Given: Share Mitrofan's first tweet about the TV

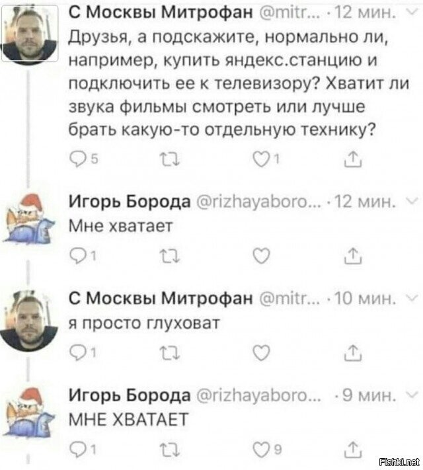Looking at the screenshot, I should (x=352, y=157).
